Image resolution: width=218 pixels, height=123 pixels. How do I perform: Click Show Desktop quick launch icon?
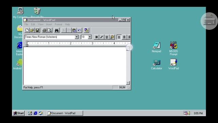[30, 113]
